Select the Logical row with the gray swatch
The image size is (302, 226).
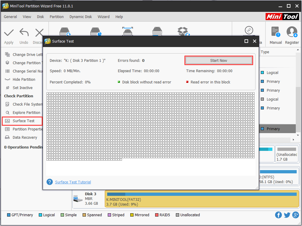point(278,99)
